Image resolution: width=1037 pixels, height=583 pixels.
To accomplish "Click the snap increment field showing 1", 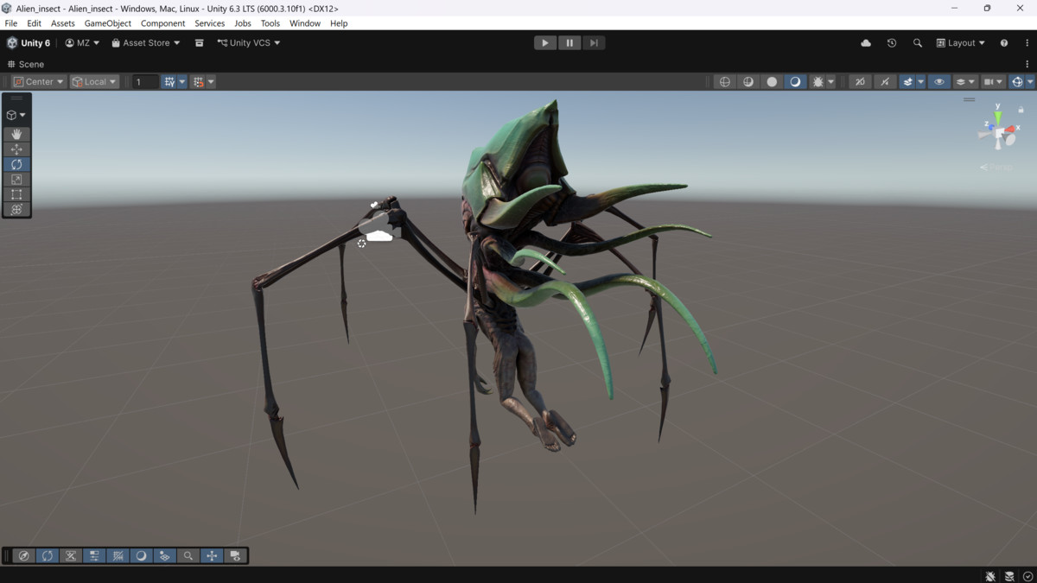I will click(x=145, y=81).
